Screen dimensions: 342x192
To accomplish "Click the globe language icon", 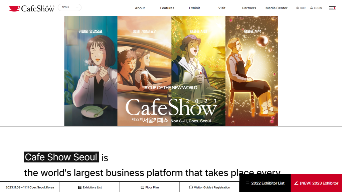I will 298,8.
